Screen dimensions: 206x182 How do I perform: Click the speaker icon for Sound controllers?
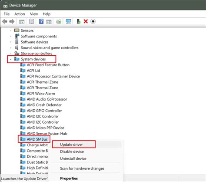pyautogui.click(x=17, y=47)
